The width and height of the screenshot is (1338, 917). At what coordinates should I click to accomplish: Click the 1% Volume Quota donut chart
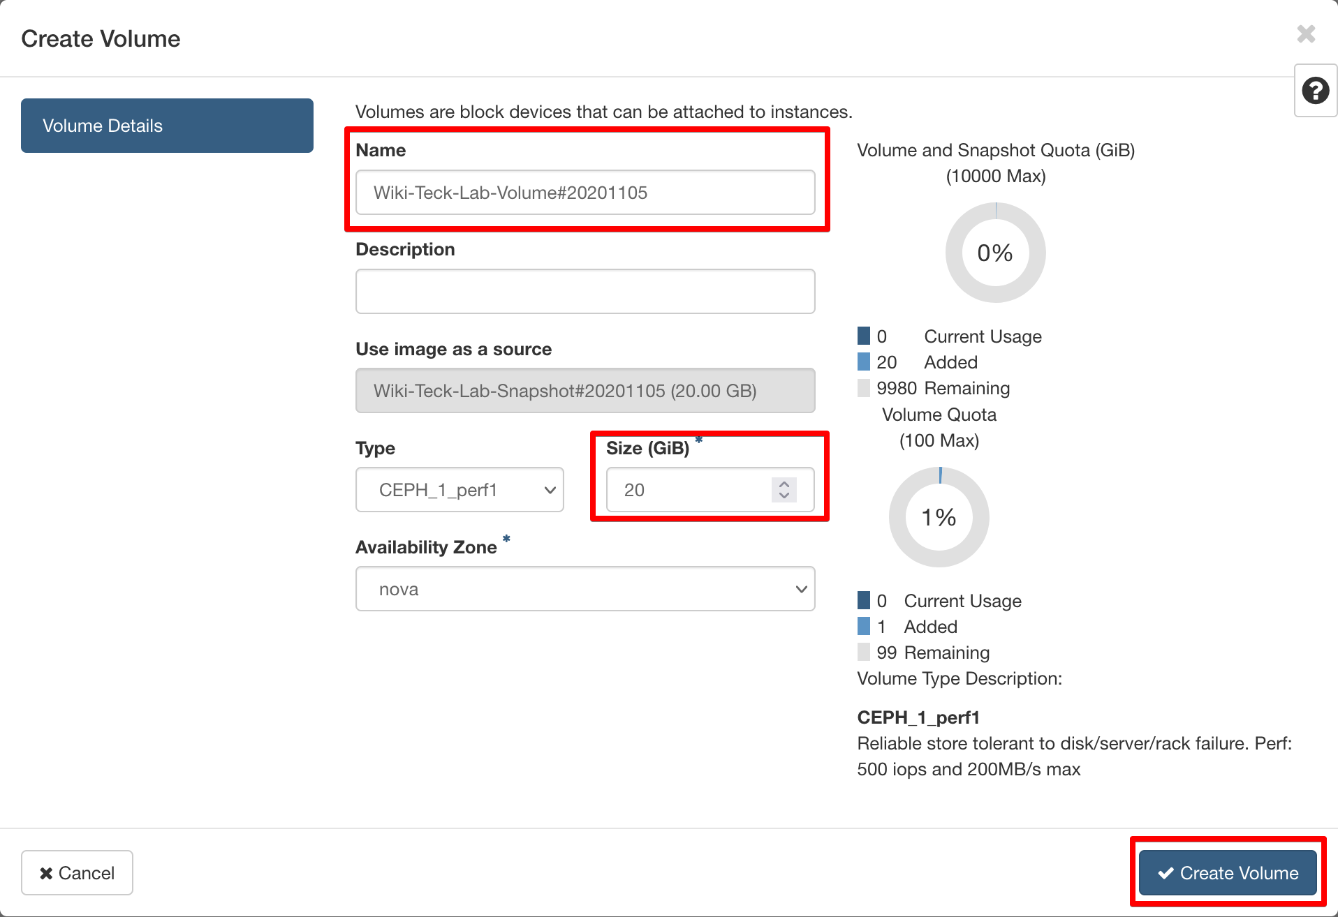coord(939,517)
